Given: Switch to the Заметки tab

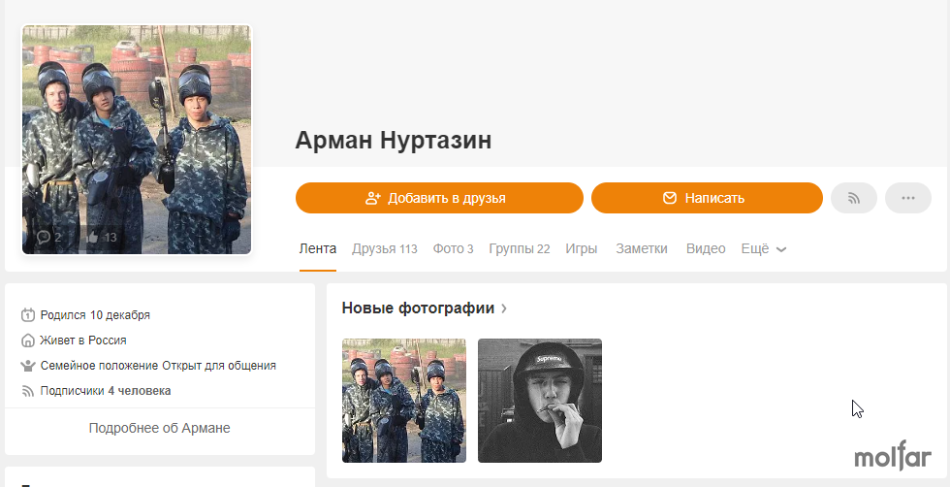Looking at the screenshot, I should pos(642,248).
